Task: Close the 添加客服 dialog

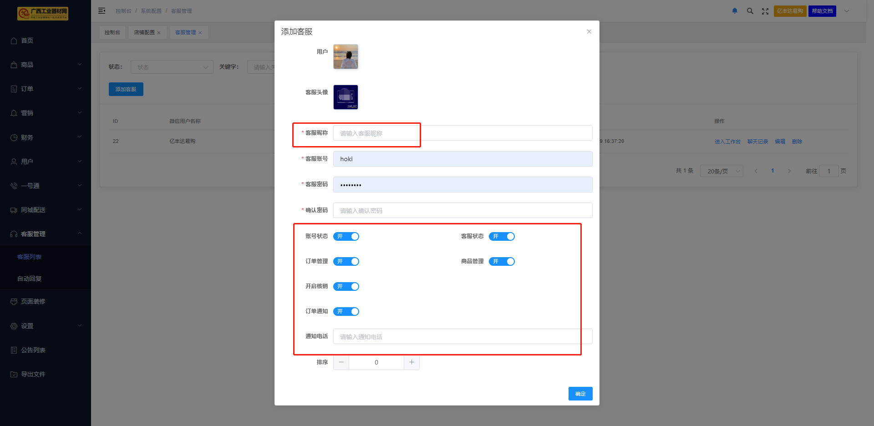Action: tap(589, 32)
